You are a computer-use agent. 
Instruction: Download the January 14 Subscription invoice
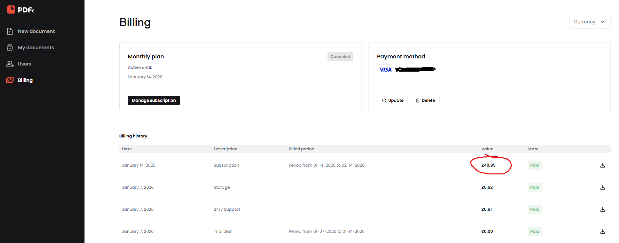[x=603, y=165]
